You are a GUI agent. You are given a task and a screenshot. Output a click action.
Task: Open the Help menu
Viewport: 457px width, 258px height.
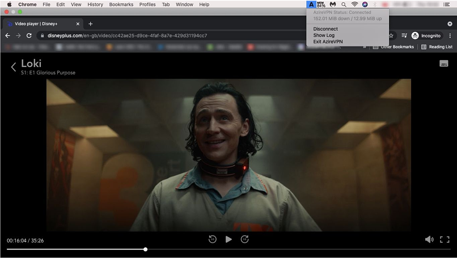tap(204, 5)
